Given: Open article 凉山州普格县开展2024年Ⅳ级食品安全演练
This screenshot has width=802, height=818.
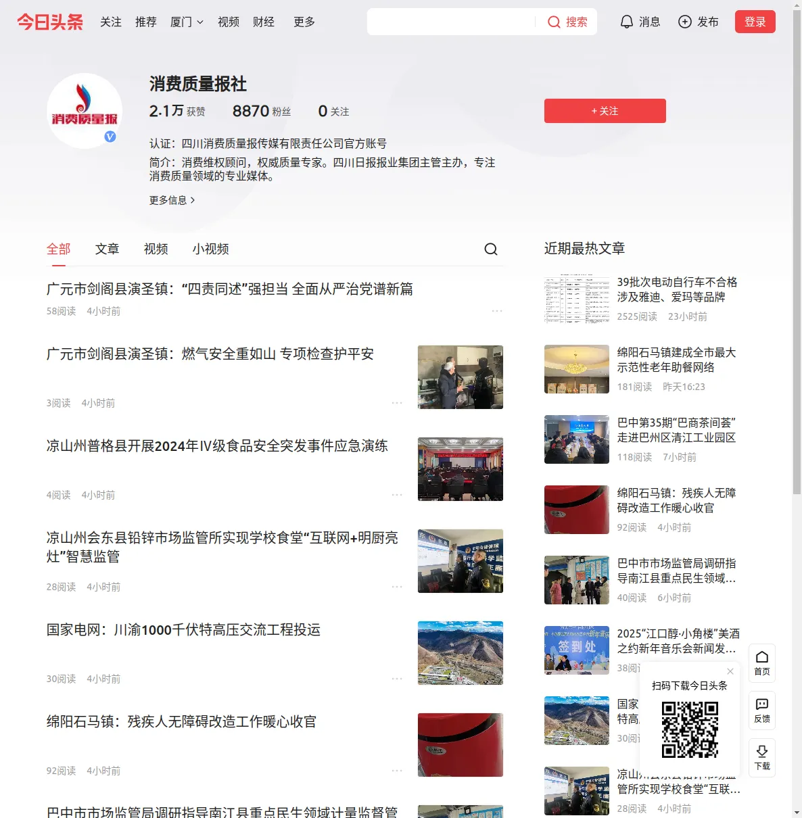Looking at the screenshot, I should pos(217,446).
